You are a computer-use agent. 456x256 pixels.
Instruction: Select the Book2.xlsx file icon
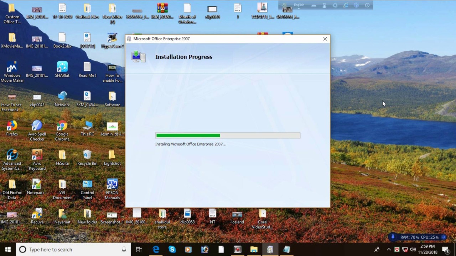click(x=62, y=40)
